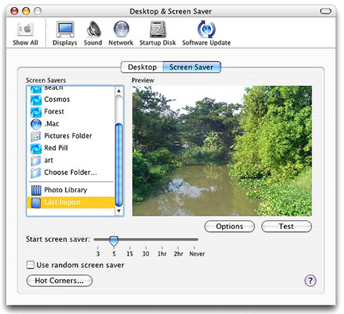Open the Network preference globe icon
The image size is (344, 314).
point(121,29)
